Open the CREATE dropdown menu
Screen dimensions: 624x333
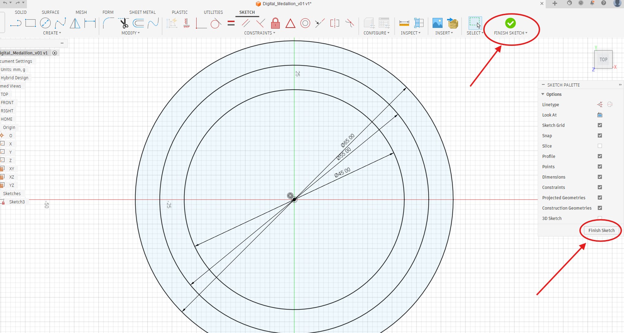click(52, 33)
